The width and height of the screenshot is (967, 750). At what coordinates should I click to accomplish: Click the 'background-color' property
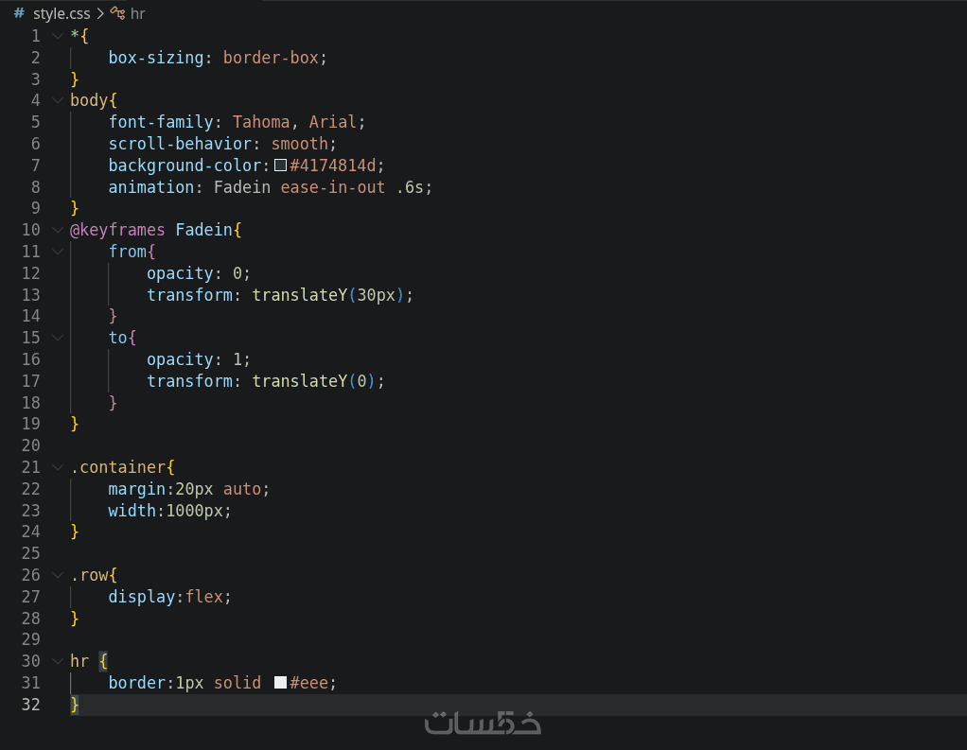click(185, 166)
